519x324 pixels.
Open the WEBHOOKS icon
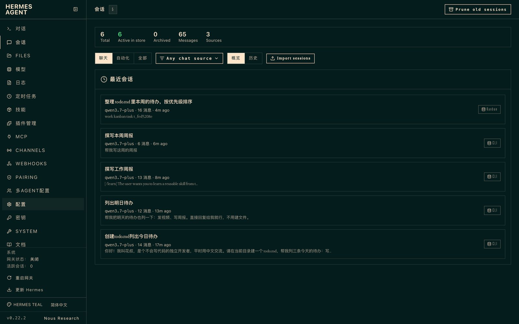(x=9, y=164)
